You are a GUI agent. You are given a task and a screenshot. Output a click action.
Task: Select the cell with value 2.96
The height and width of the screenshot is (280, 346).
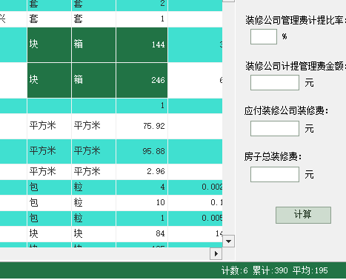142,172
